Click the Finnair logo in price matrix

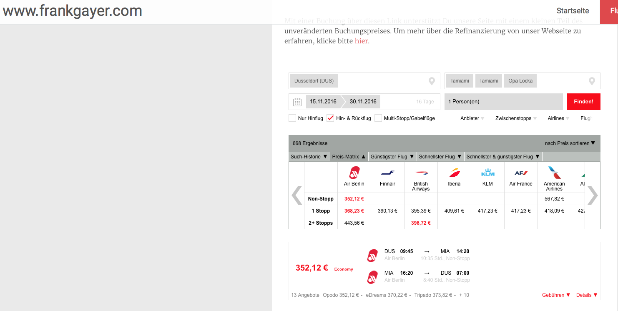pos(387,173)
